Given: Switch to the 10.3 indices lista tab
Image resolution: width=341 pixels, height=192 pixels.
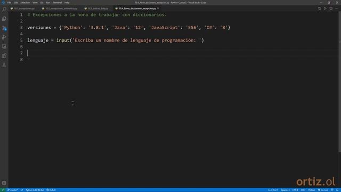Looking at the screenshot, I should point(96,9).
